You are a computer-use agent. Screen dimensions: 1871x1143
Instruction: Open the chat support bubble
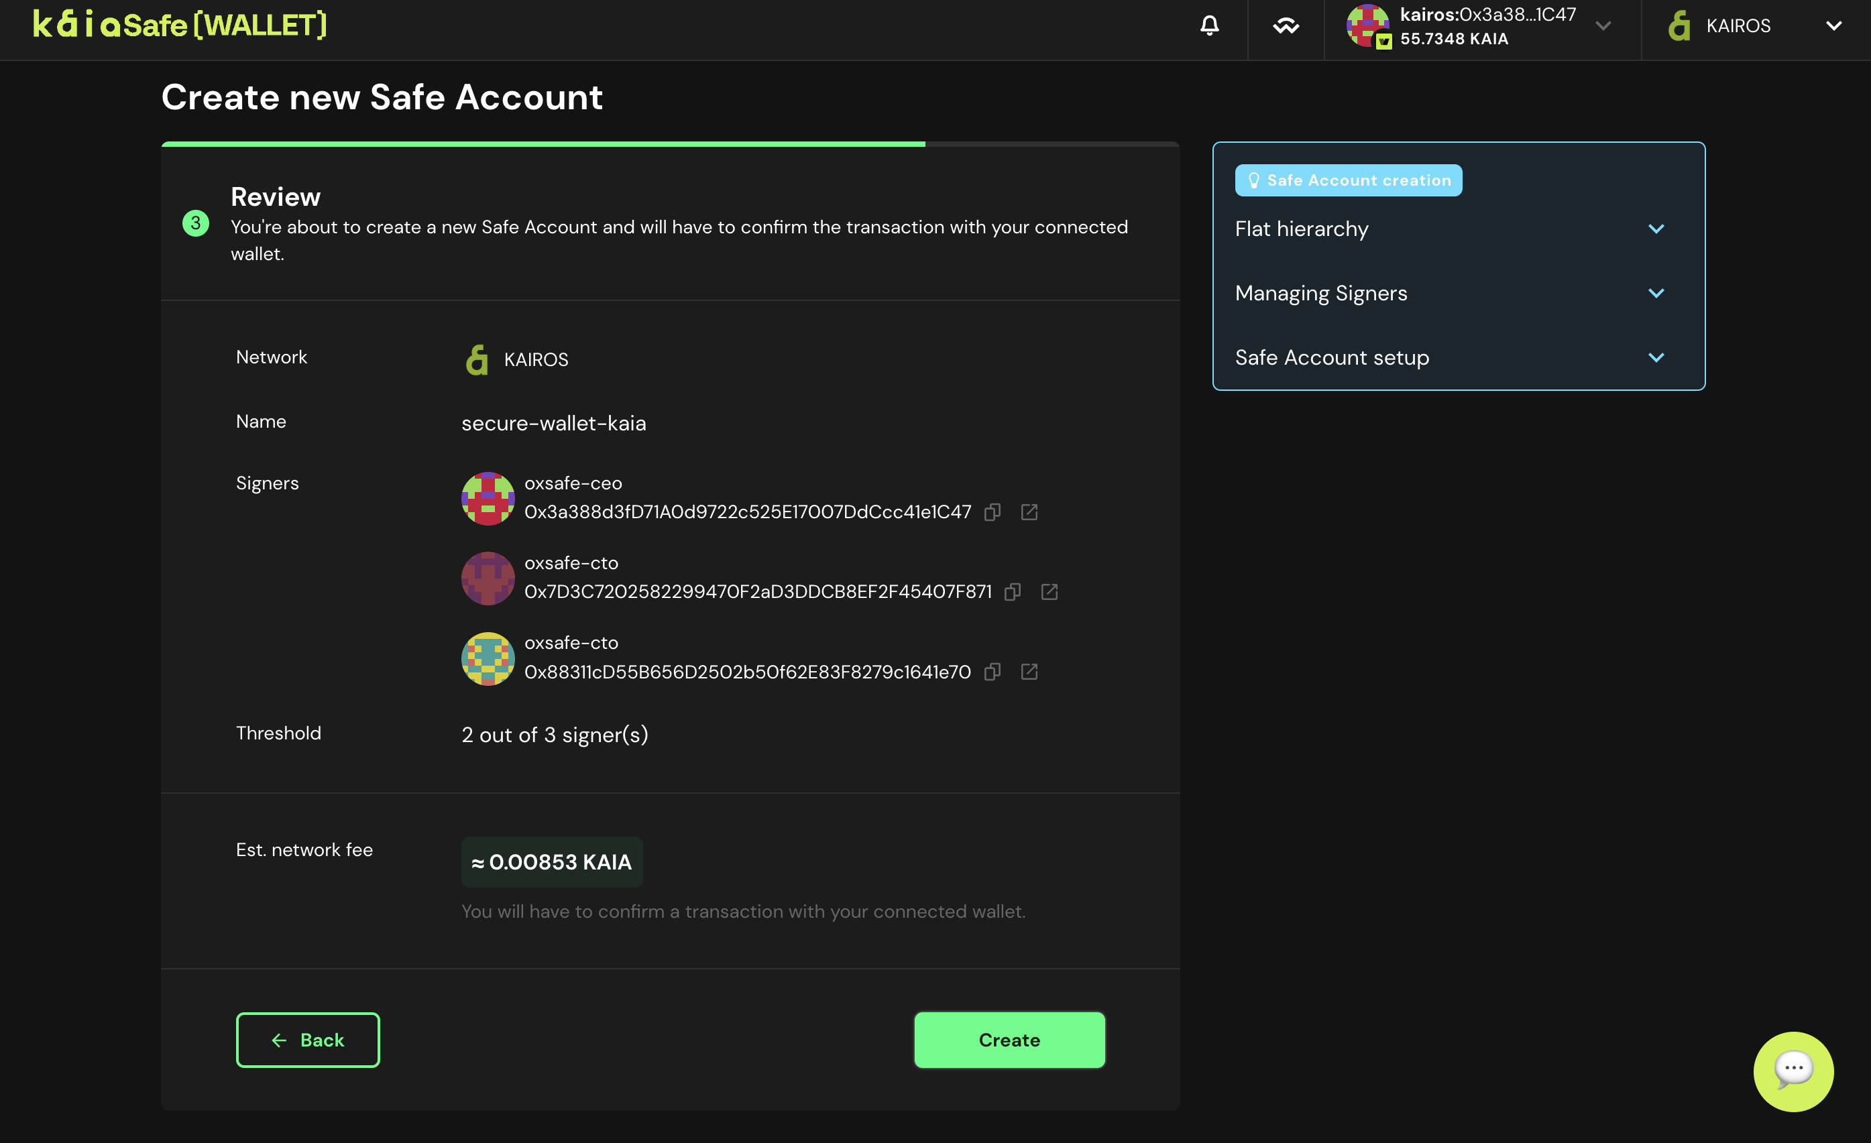coord(1793,1071)
